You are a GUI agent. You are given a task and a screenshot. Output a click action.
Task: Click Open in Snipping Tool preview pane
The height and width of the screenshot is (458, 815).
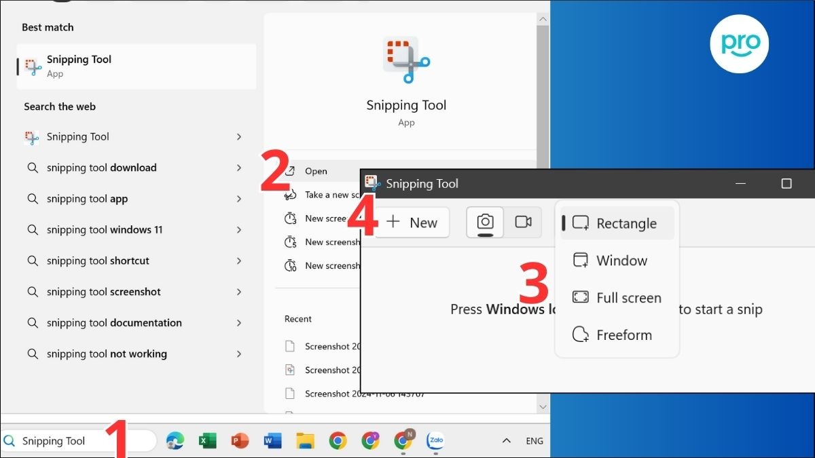[316, 171]
